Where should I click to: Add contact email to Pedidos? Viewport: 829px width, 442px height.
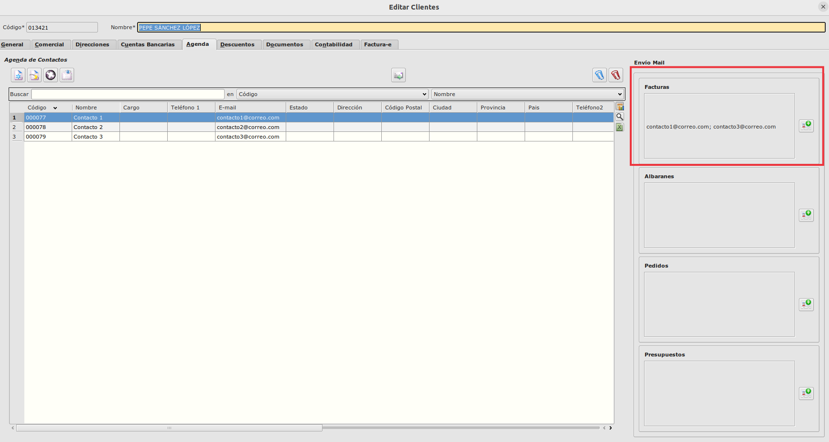806,304
